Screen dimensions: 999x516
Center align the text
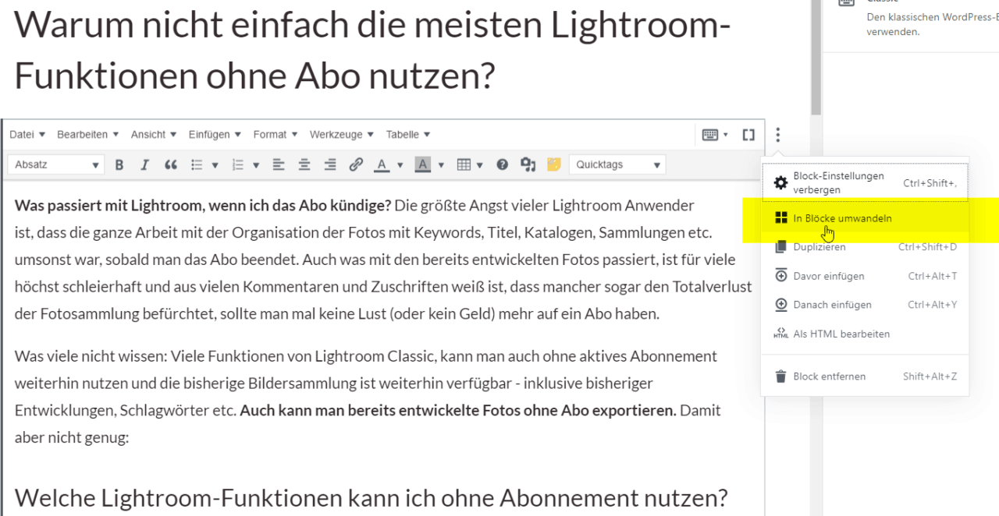pos(304,164)
